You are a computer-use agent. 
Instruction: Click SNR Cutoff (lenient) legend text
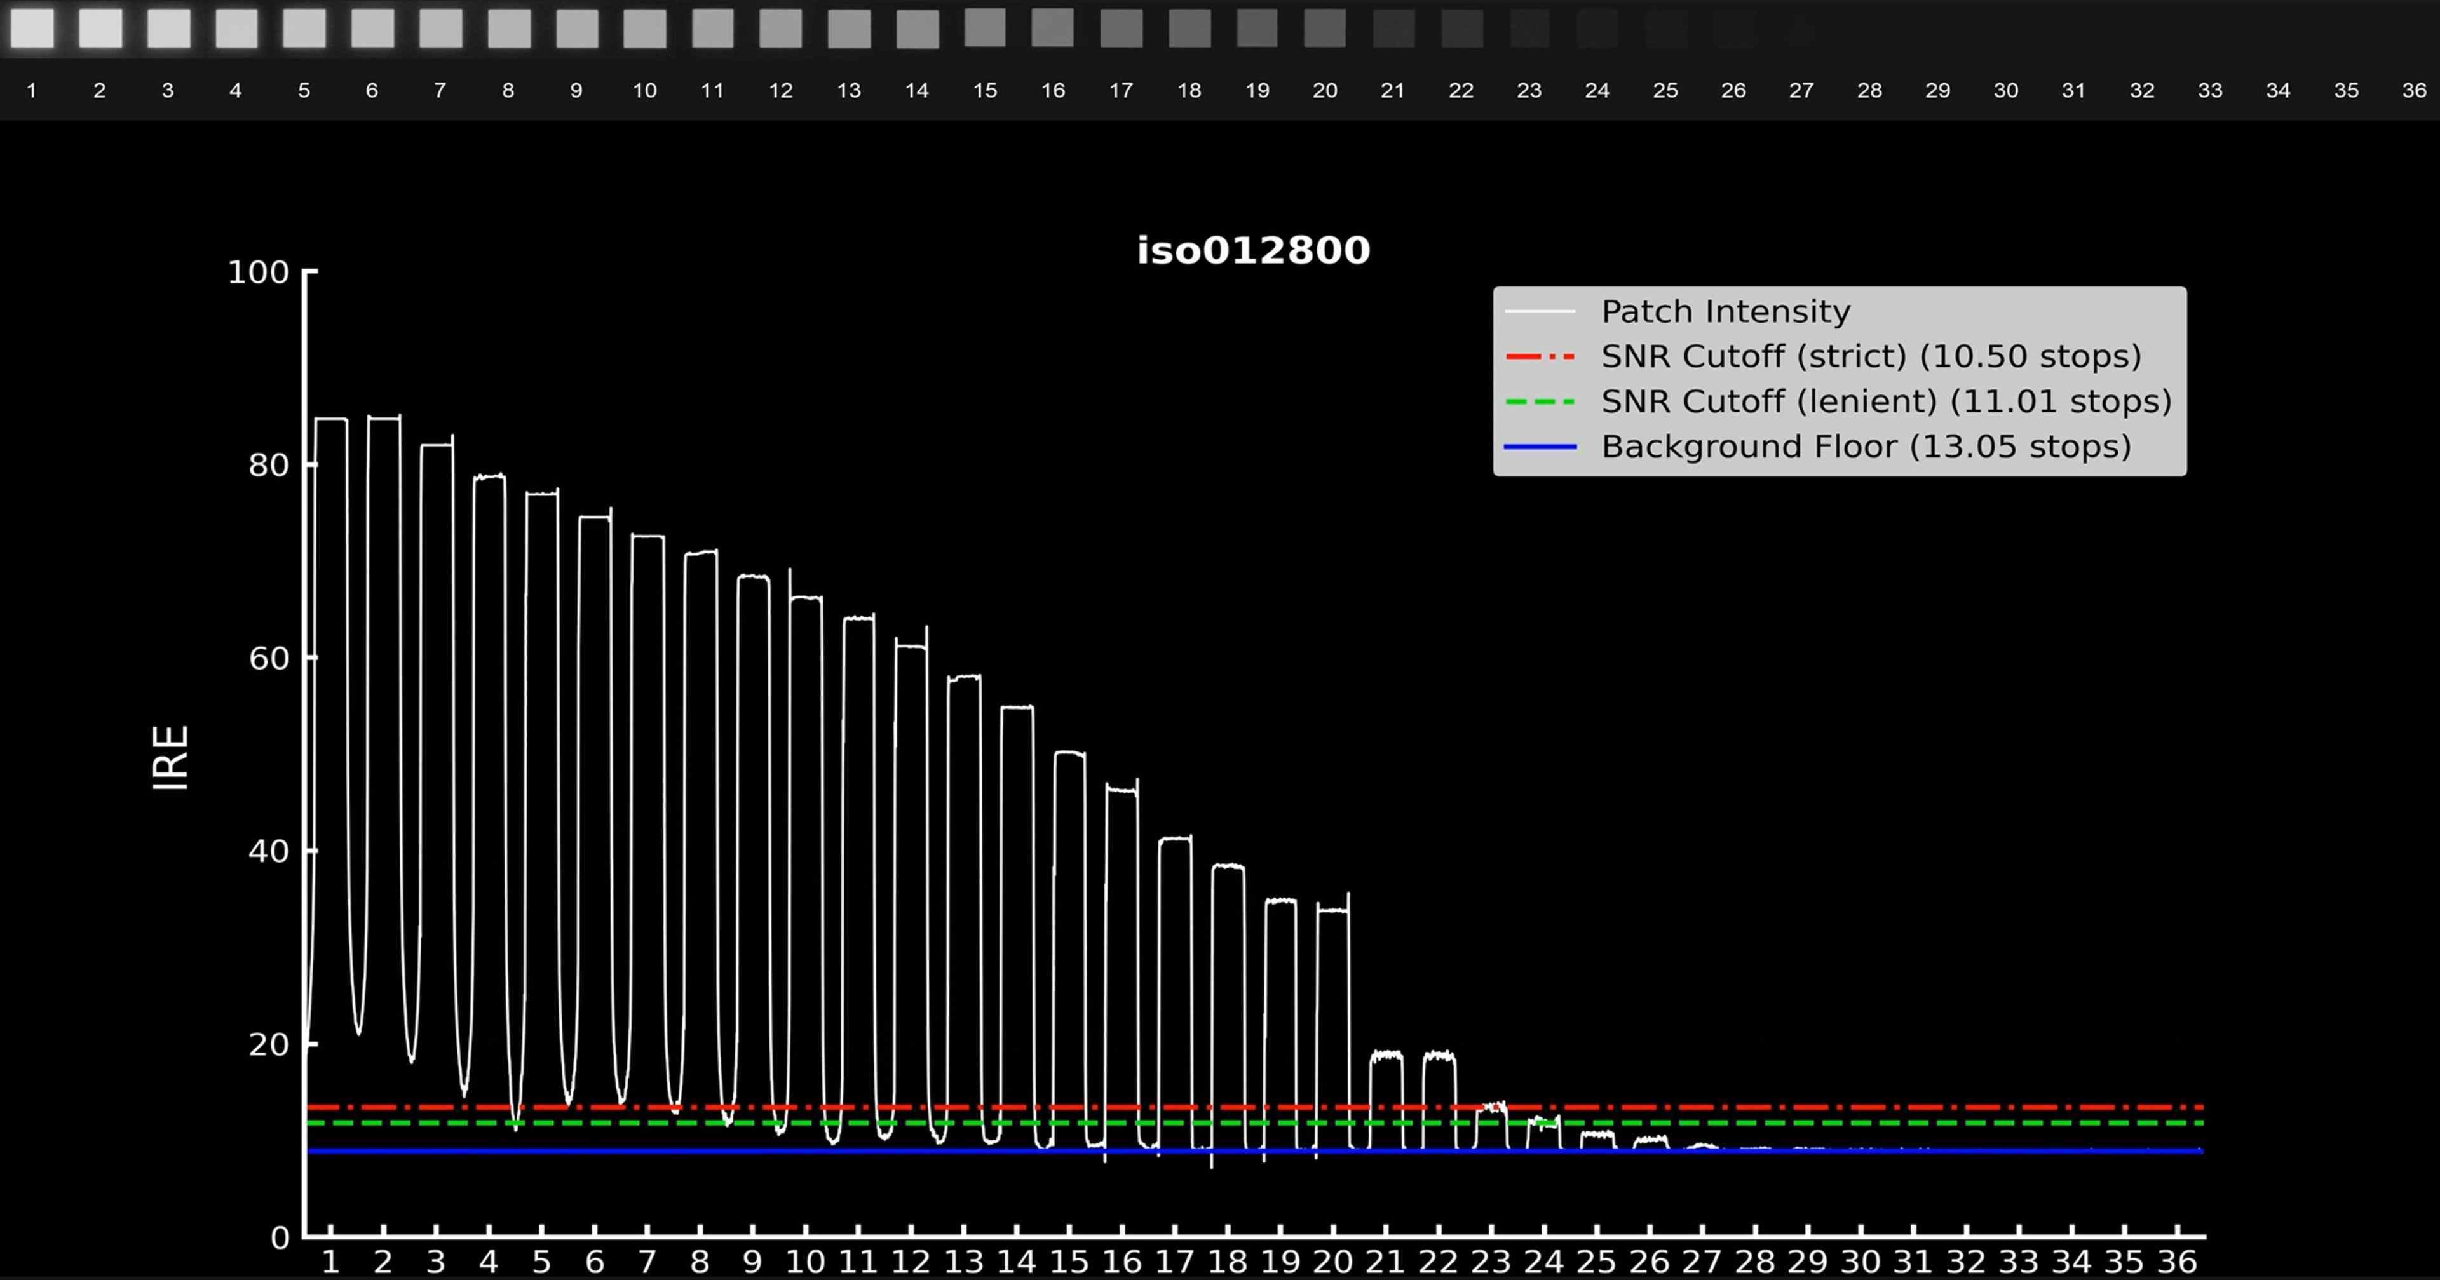tap(1886, 401)
